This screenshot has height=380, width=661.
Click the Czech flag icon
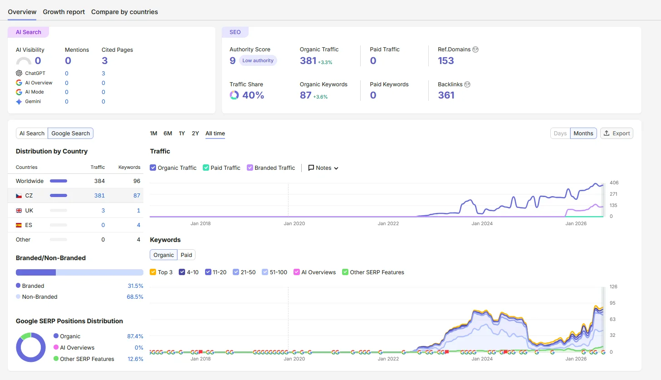point(19,196)
